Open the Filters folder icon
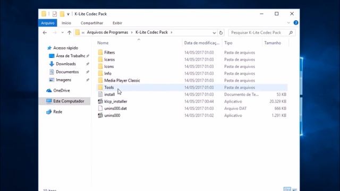The height and width of the screenshot is (191, 340). click(x=100, y=53)
